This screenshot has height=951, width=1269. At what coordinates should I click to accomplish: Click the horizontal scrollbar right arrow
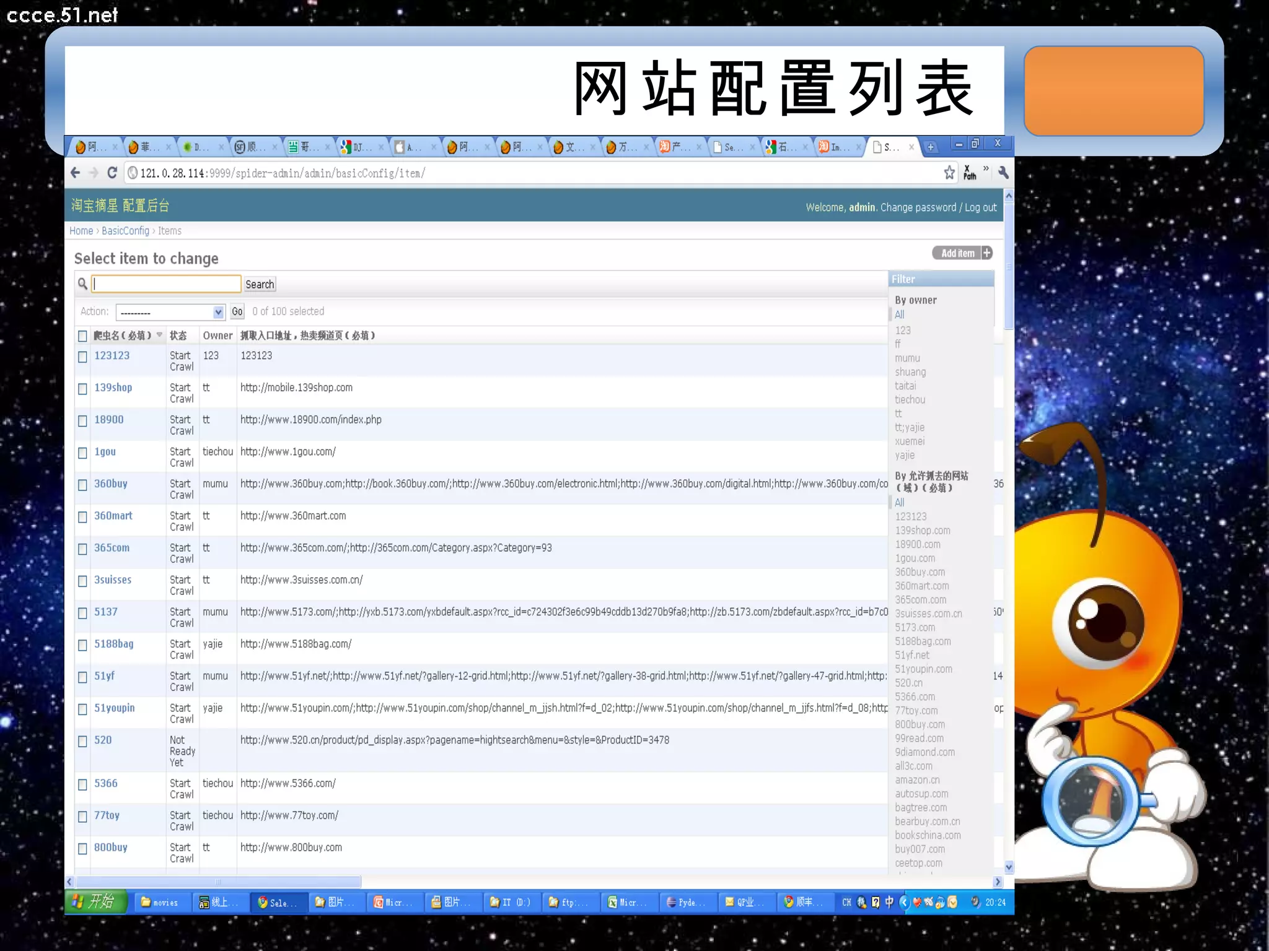click(x=998, y=882)
